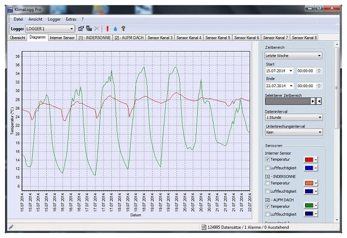Click the logger properties icon in toolbar

[x=81, y=29]
